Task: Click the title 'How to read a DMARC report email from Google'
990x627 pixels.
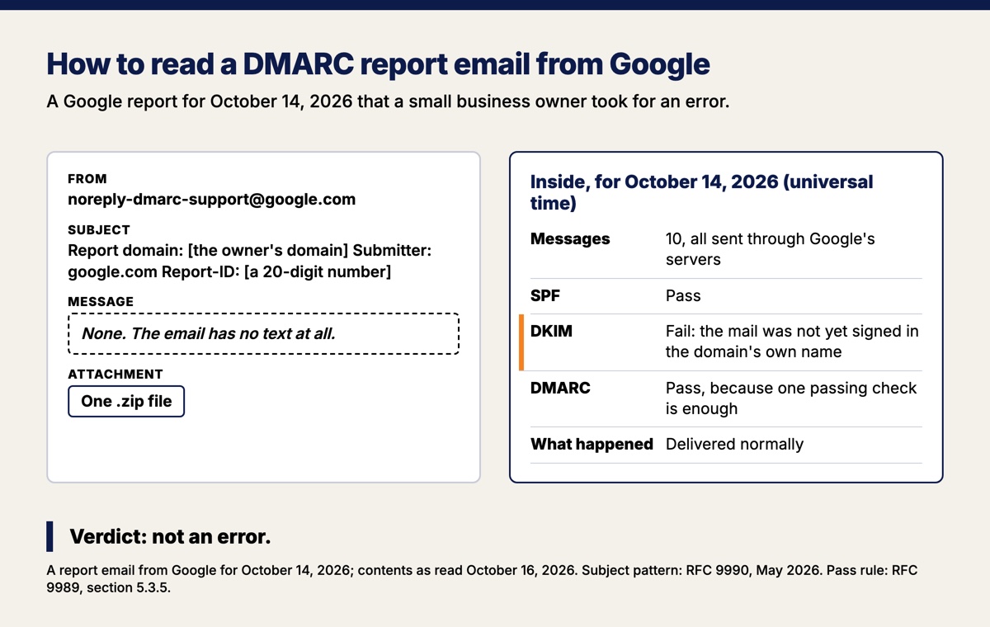Action: click(378, 64)
